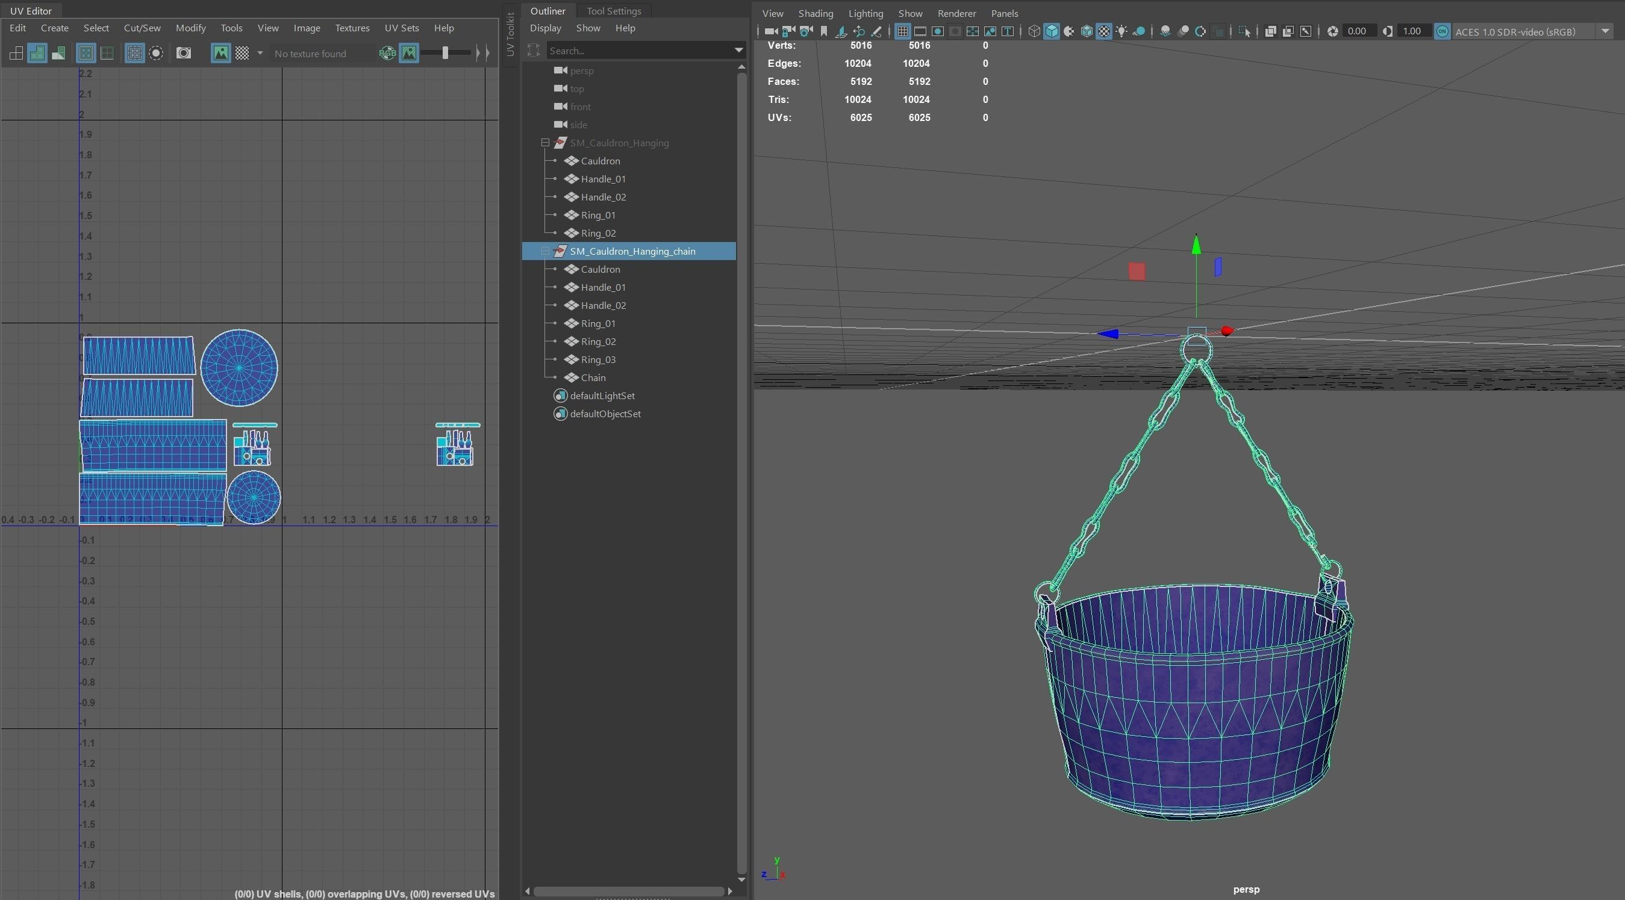Toggle viewport grid icon
The image size is (1625, 900).
coord(903,31)
